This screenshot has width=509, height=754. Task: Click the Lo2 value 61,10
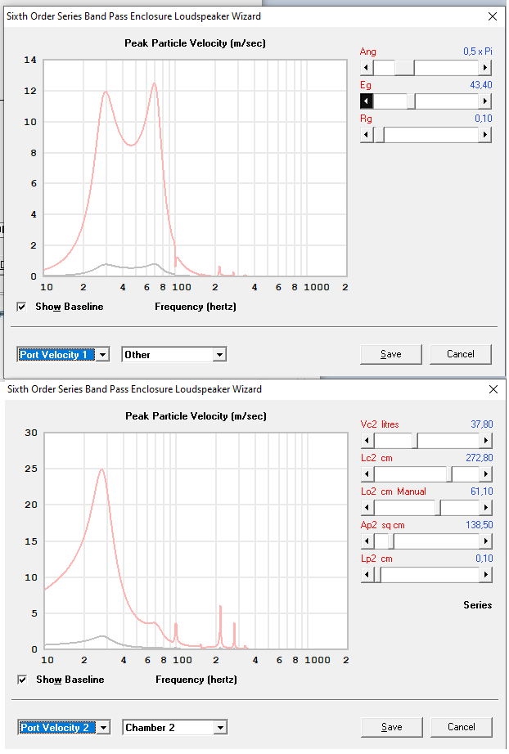[481, 491]
